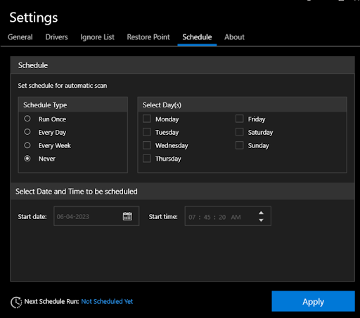The width and height of the screenshot is (360, 318).
Task: Switch to the General tab
Action: [x=20, y=37]
